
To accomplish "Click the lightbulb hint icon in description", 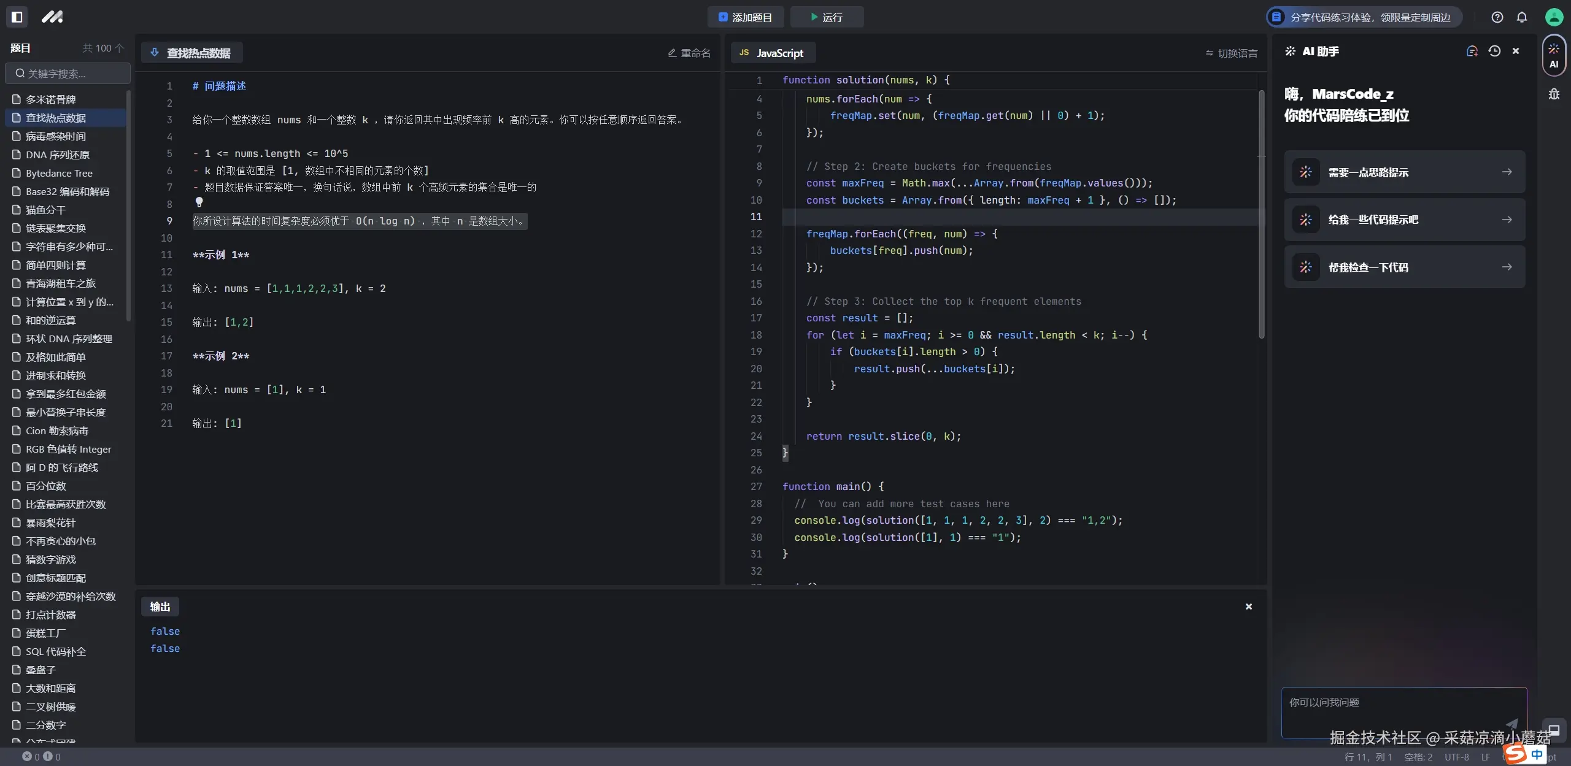I will tap(199, 202).
